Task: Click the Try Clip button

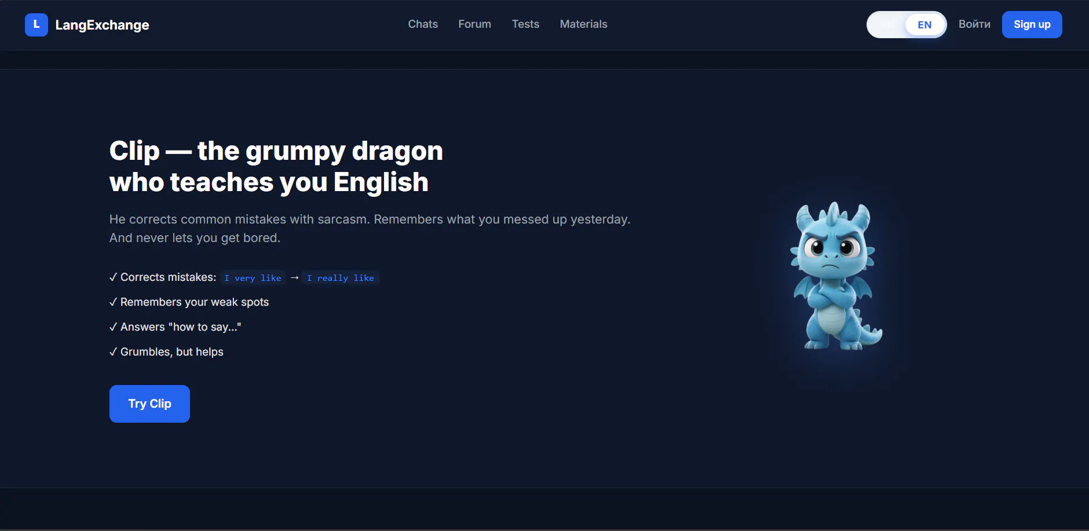Action: click(149, 404)
